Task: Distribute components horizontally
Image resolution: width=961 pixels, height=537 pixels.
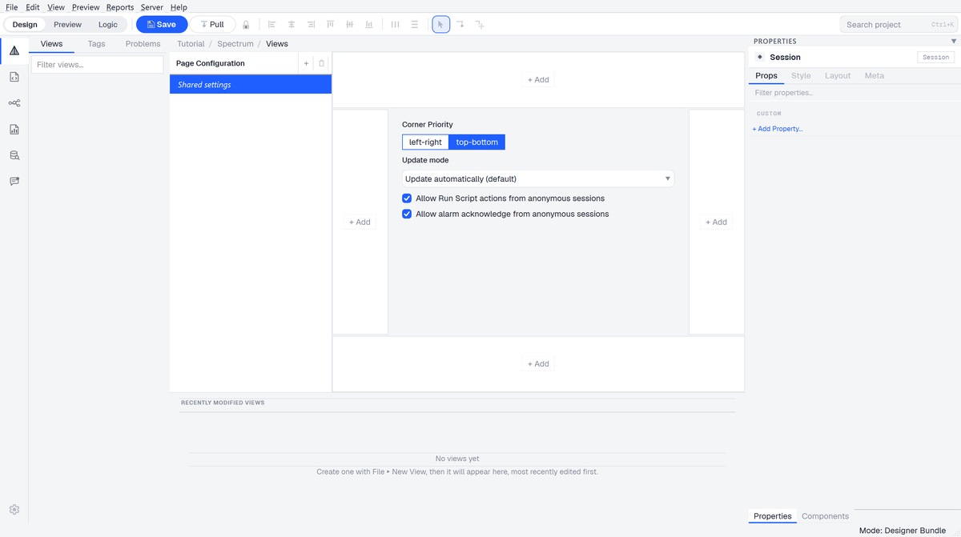Action: [395, 25]
